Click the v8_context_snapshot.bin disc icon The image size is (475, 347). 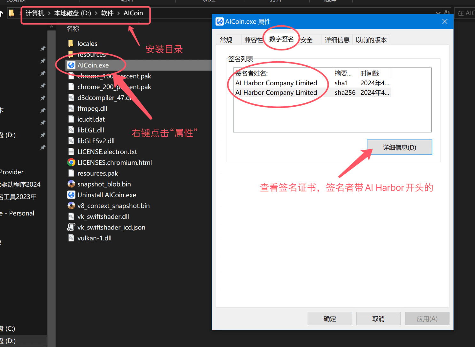(71, 206)
